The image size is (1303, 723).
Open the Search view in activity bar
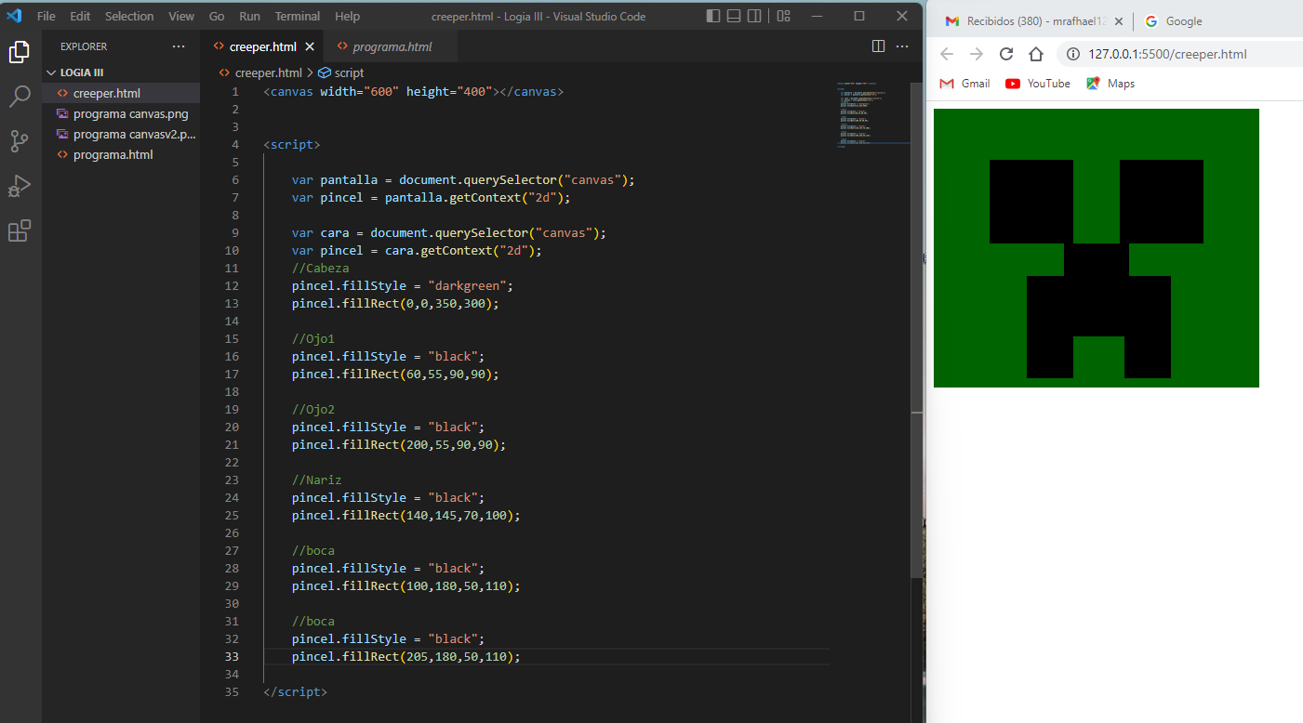click(x=20, y=96)
